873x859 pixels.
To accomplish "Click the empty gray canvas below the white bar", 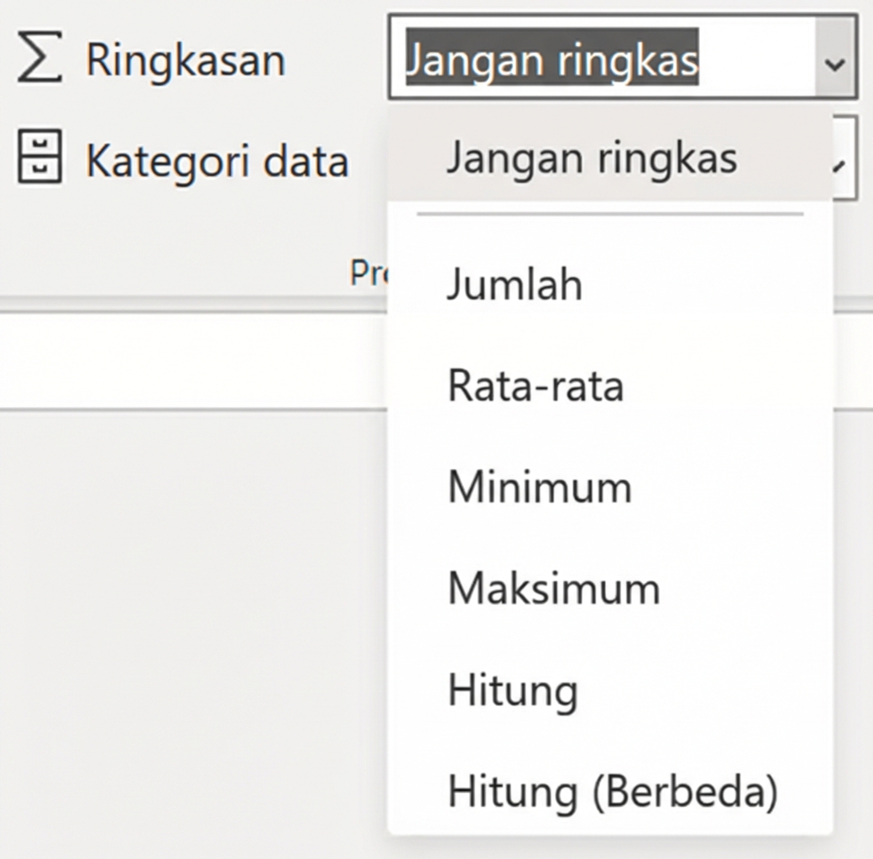I will click(x=193, y=629).
